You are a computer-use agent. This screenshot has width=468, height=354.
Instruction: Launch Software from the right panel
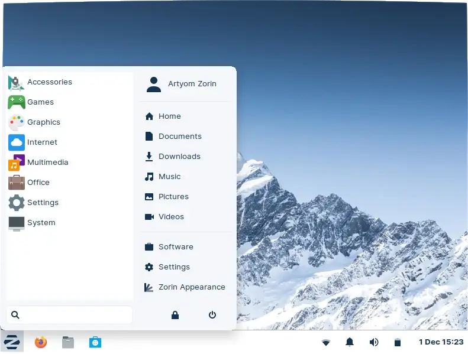[x=186, y=247]
